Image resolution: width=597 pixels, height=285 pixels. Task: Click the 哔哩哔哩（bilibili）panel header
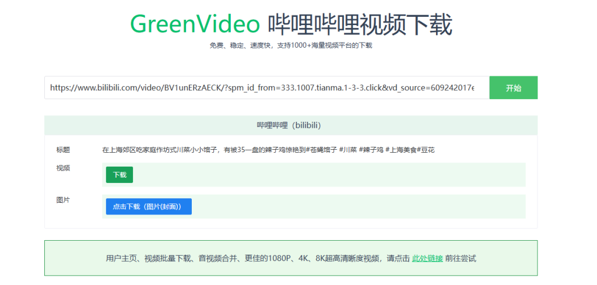[x=291, y=125]
